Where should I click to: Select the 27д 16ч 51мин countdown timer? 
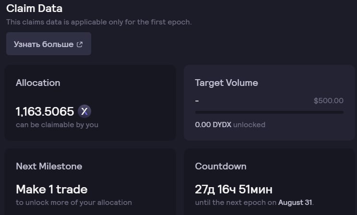coord(234,189)
